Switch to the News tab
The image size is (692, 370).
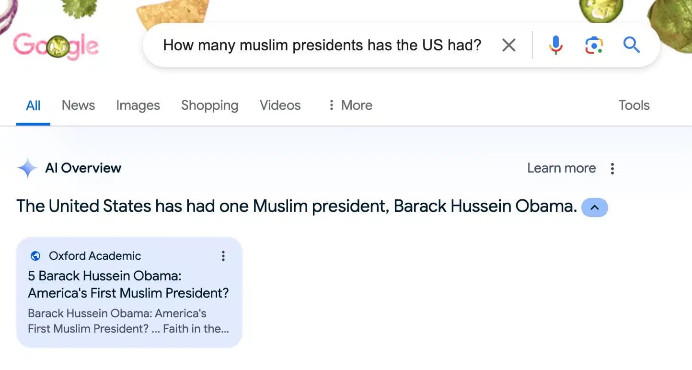pyautogui.click(x=78, y=105)
